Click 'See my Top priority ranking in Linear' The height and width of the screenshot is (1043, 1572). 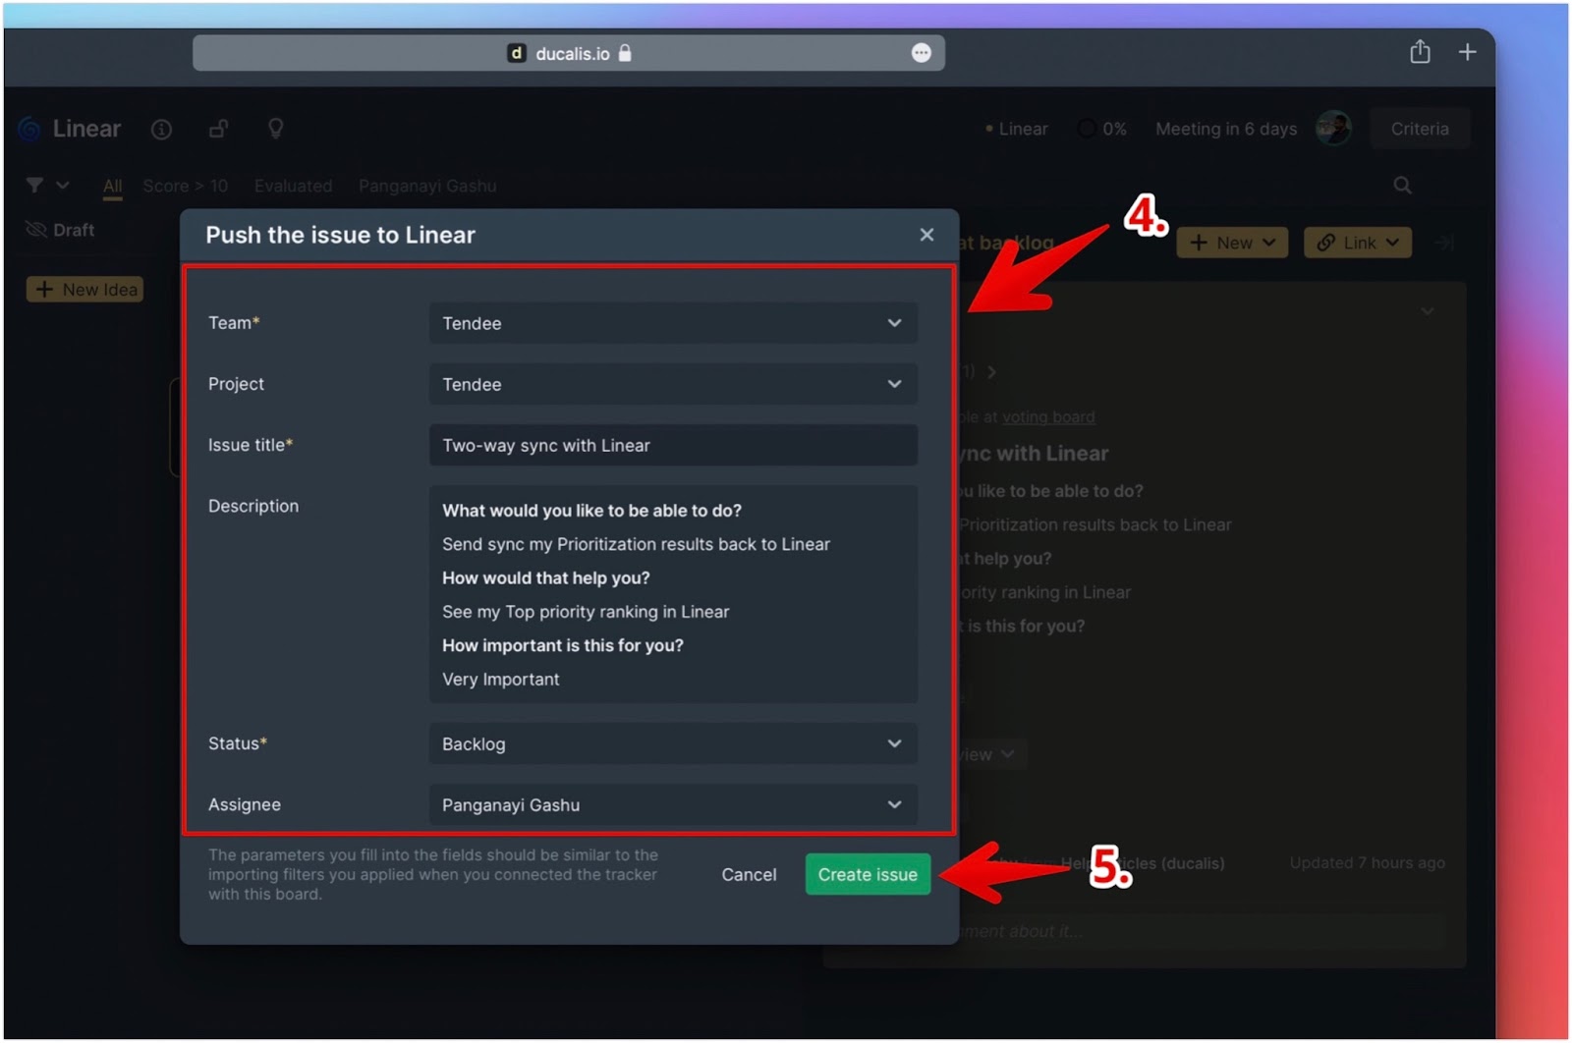click(586, 612)
